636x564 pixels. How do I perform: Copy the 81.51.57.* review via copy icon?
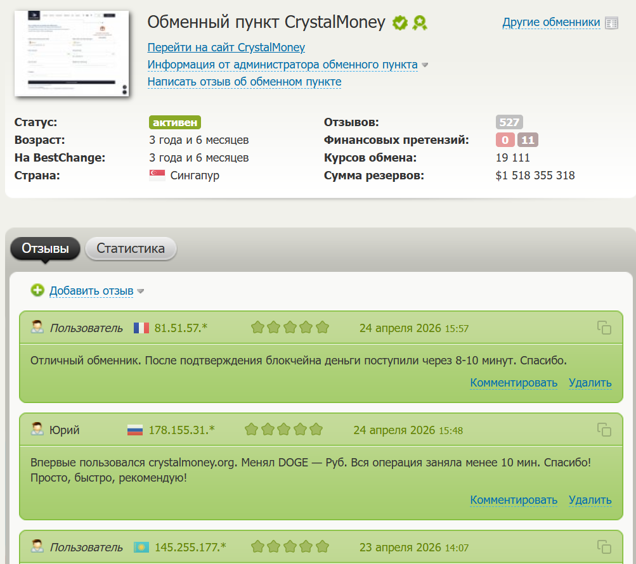(x=604, y=328)
